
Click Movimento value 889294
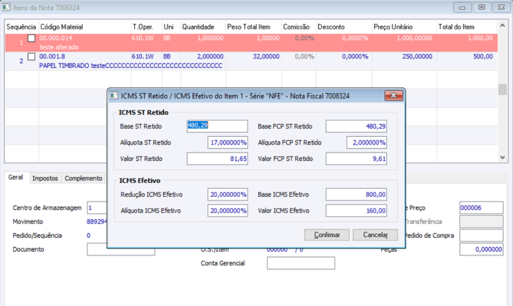click(x=97, y=222)
